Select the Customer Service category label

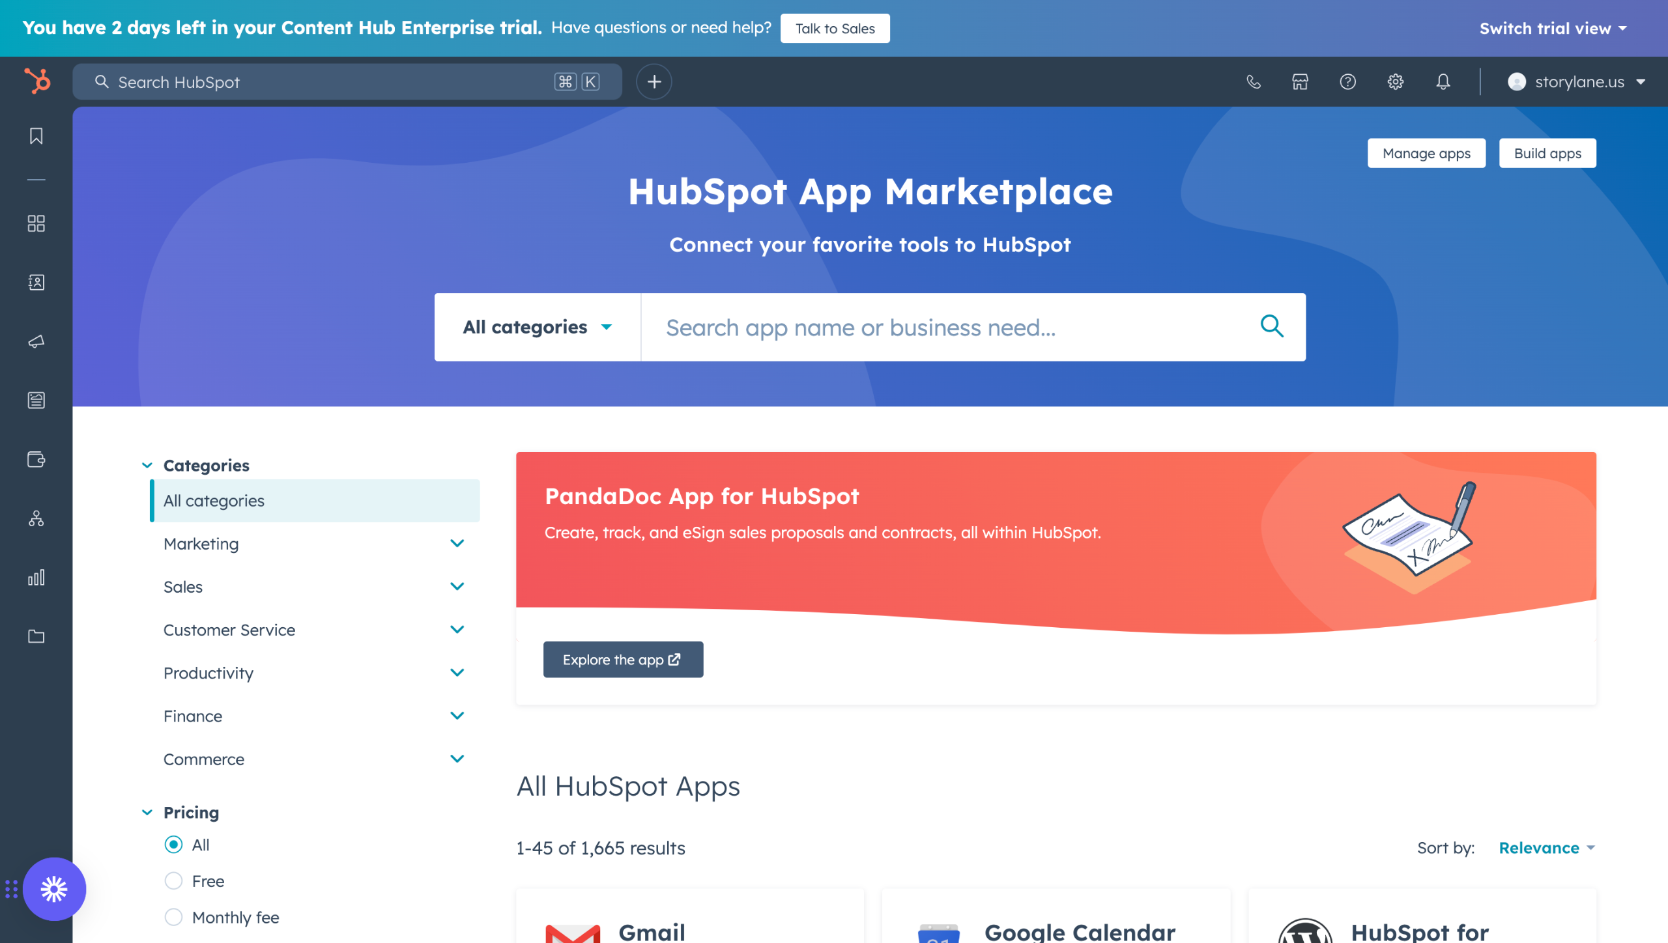pyautogui.click(x=229, y=630)
